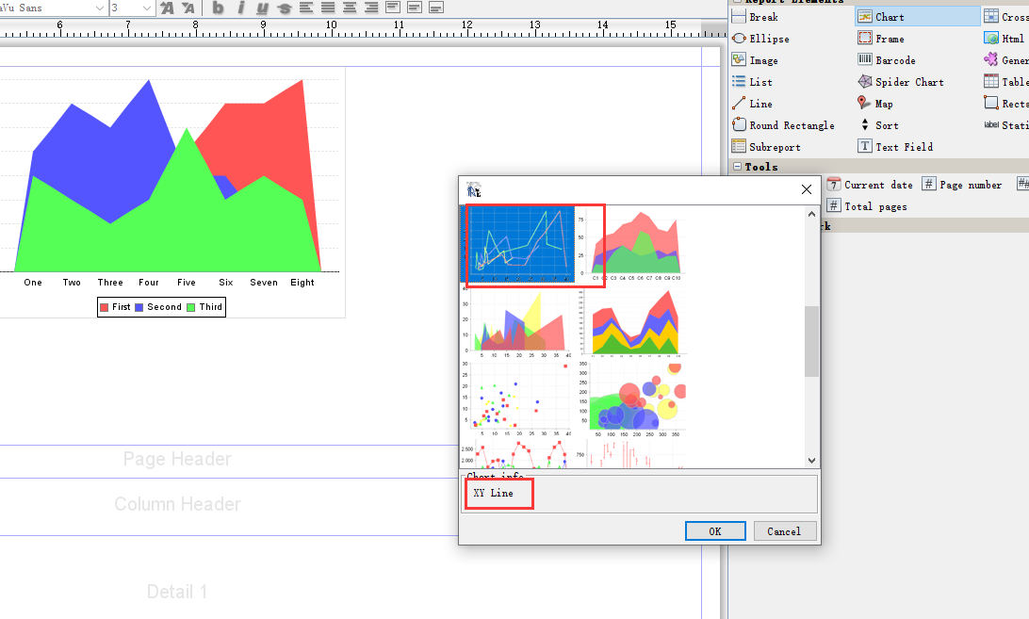
Task: Choose the XY Area chart with yellow peak
Action: (x=517, y=322)
